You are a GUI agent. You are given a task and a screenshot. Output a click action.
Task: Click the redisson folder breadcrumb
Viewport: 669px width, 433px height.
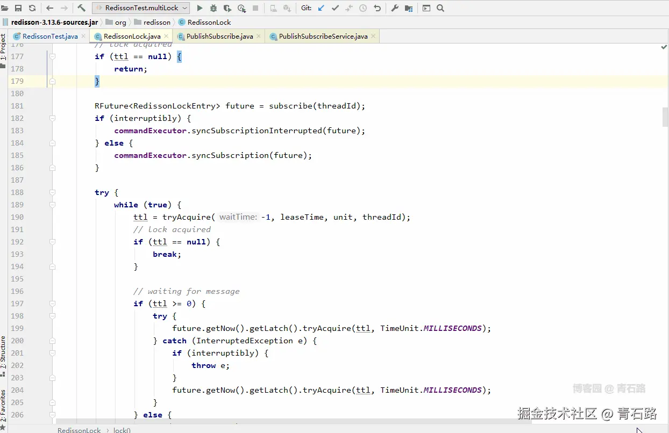coord(152,22)
